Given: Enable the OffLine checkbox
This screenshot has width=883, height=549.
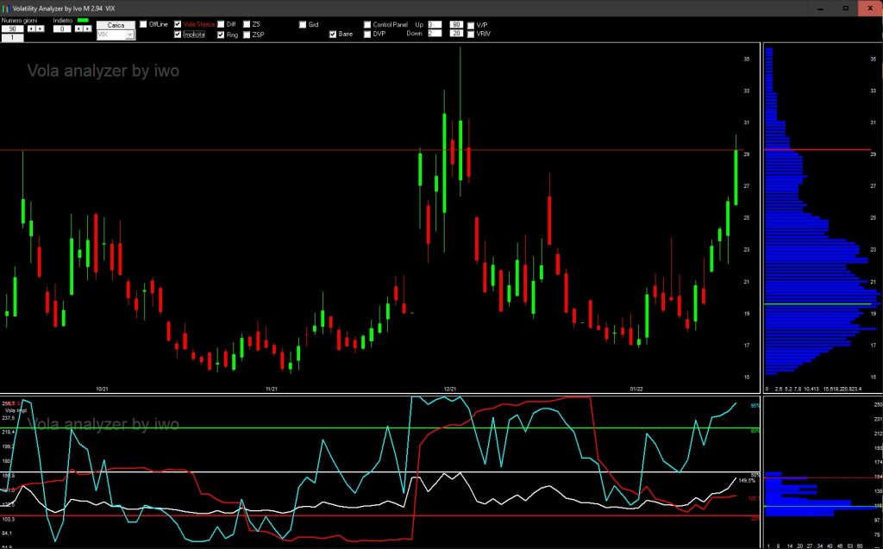Looking at the screenshot, I should click(x=144, y=24).
